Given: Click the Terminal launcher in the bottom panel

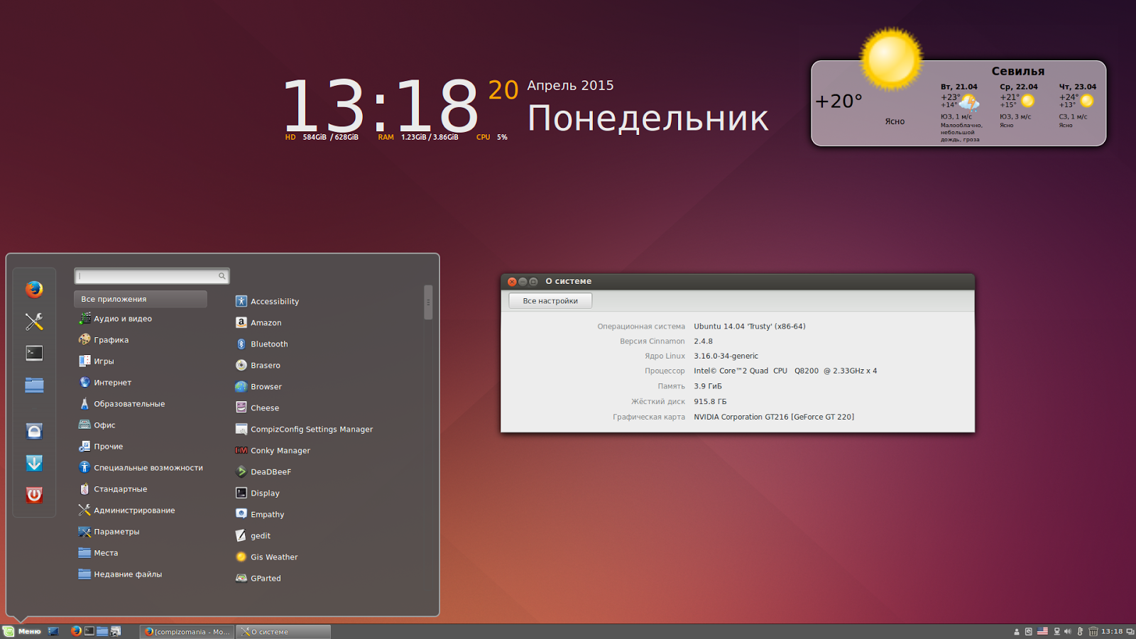Looking at the screenshot, I should [89, 631].
